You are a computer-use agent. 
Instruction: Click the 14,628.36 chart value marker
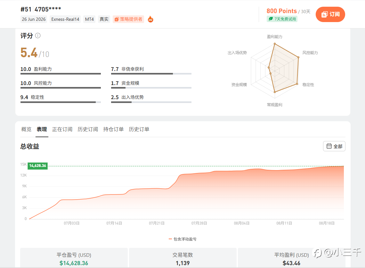(x=38, y=166)
